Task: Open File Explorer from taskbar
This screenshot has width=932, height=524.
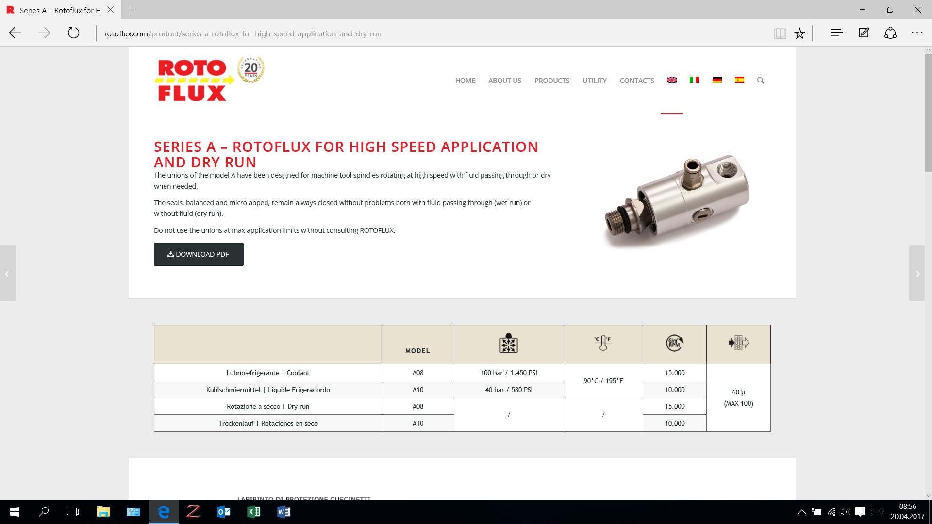Action: point(103,512)
